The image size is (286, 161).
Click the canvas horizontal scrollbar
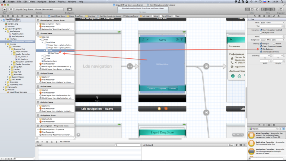click(x=155, y=139)
